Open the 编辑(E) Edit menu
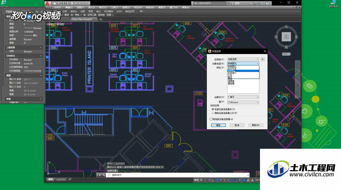This screenshot has height=190, width=341. [69, 7]
